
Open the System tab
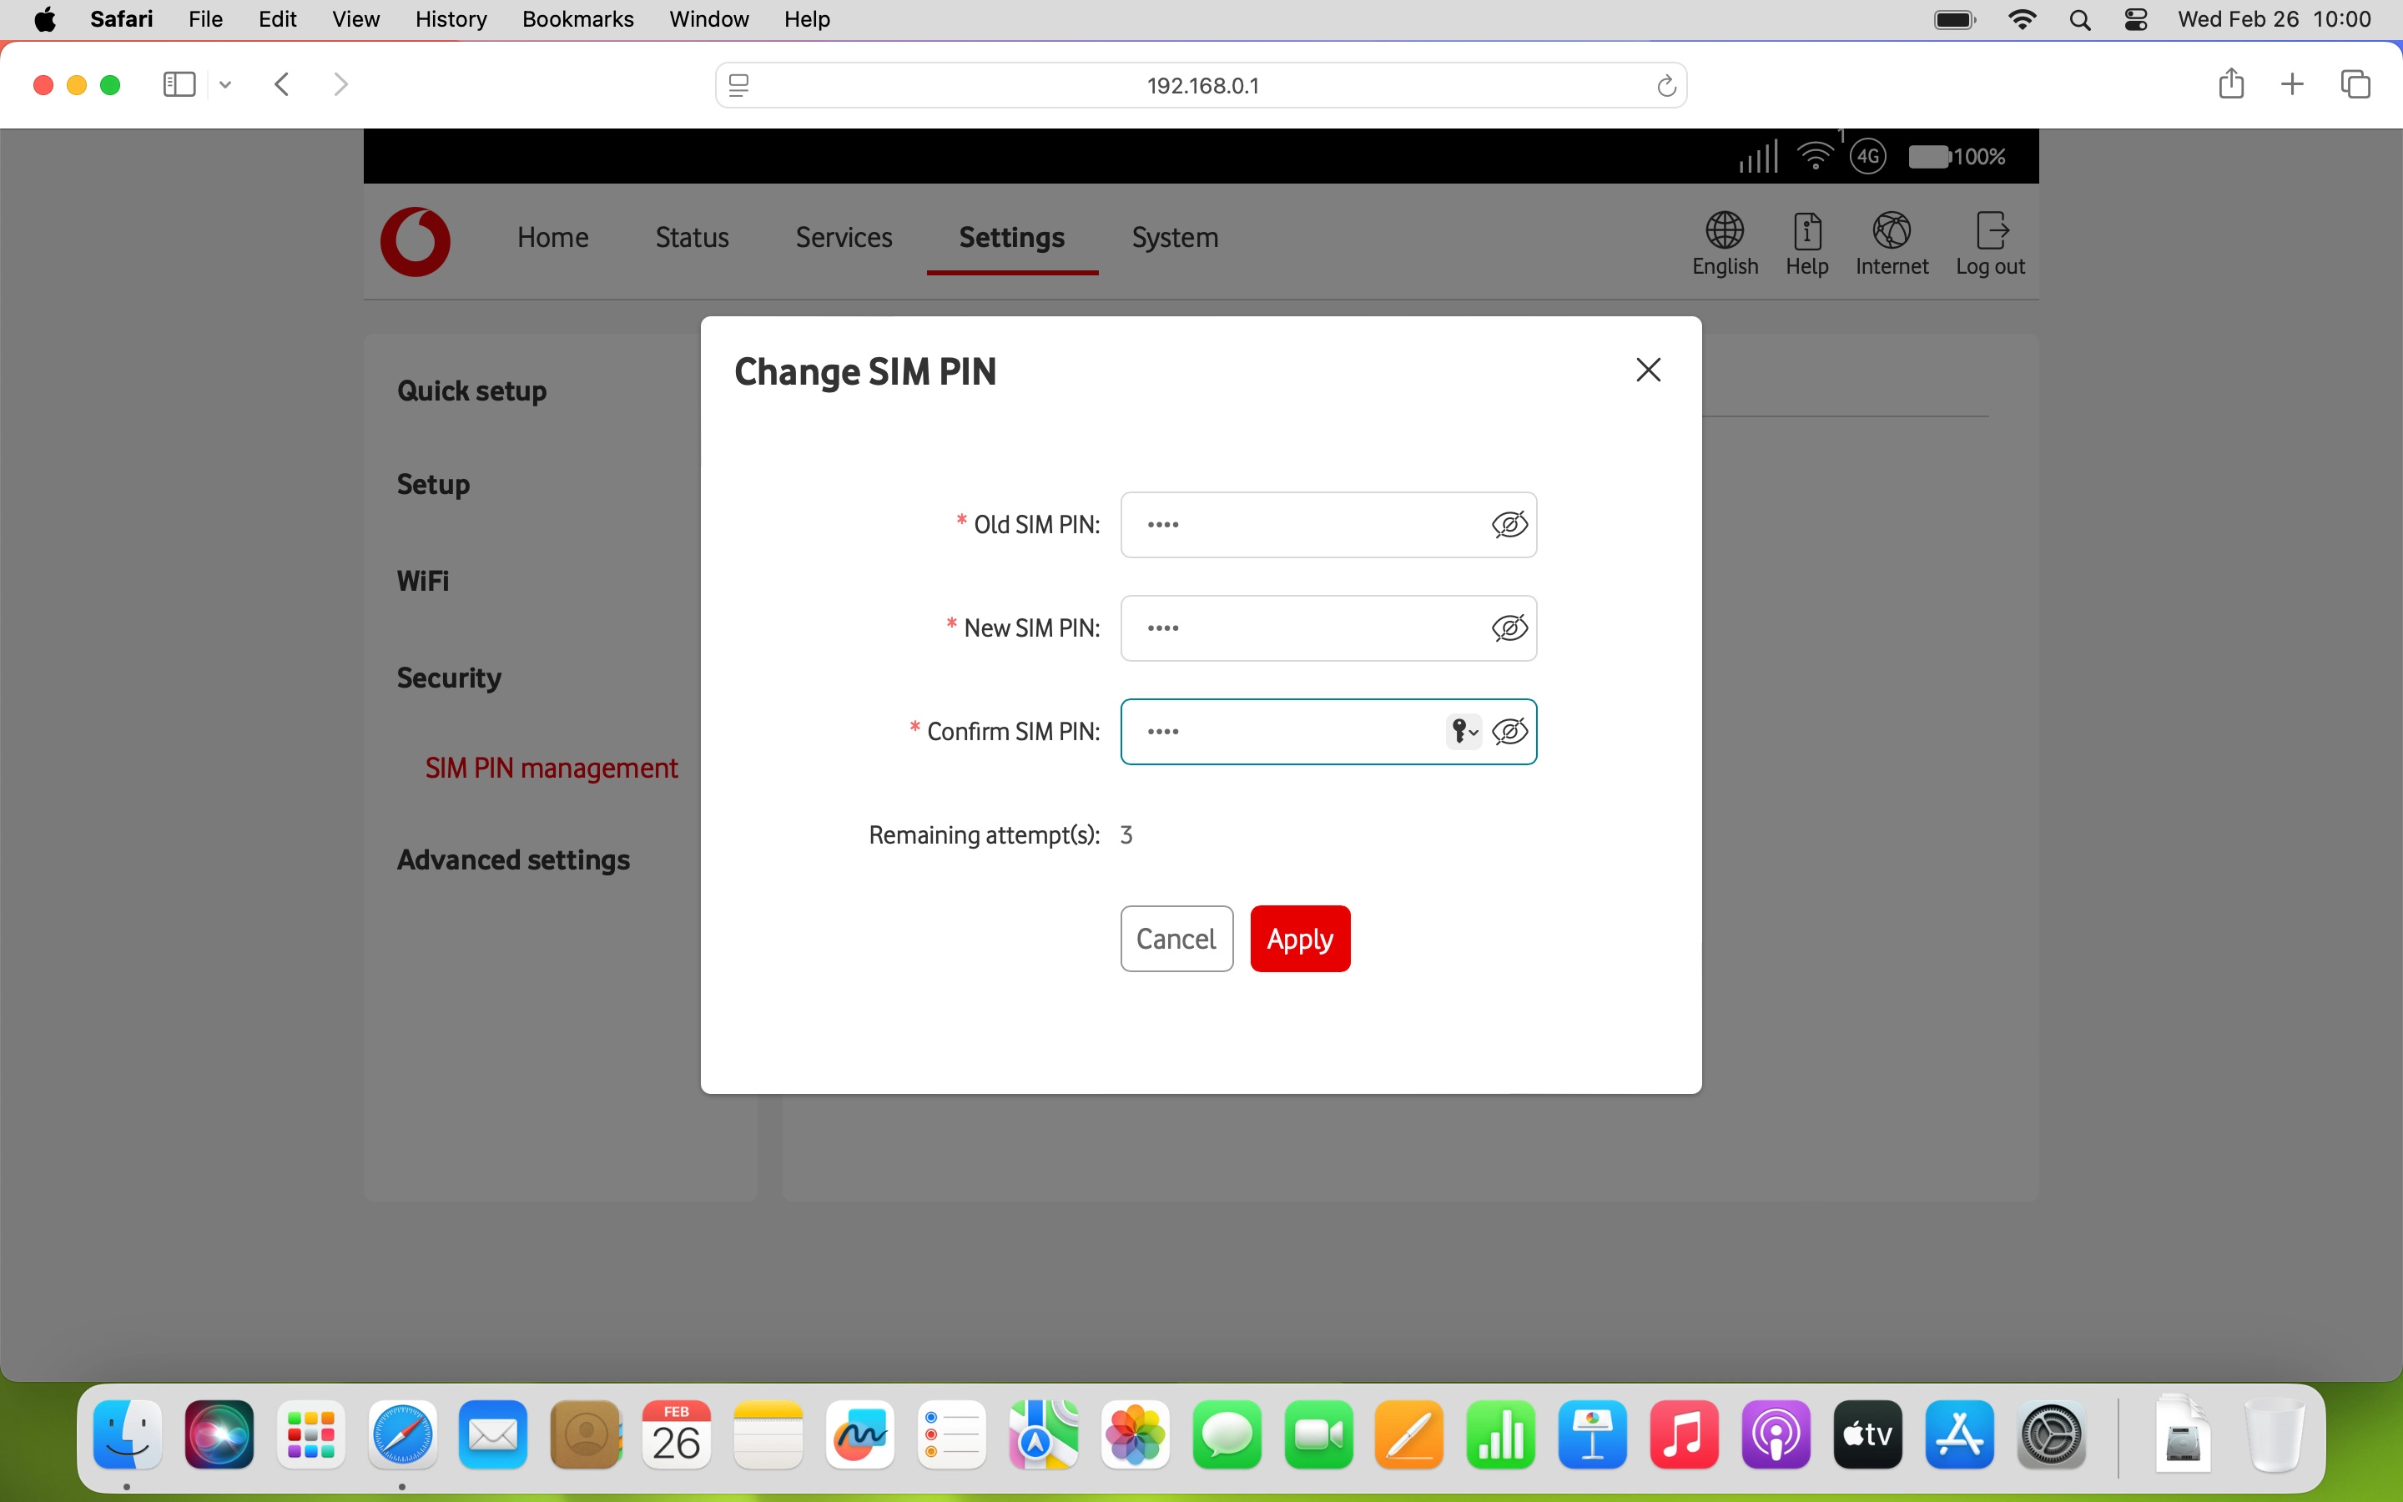(x=1175, y=238)
